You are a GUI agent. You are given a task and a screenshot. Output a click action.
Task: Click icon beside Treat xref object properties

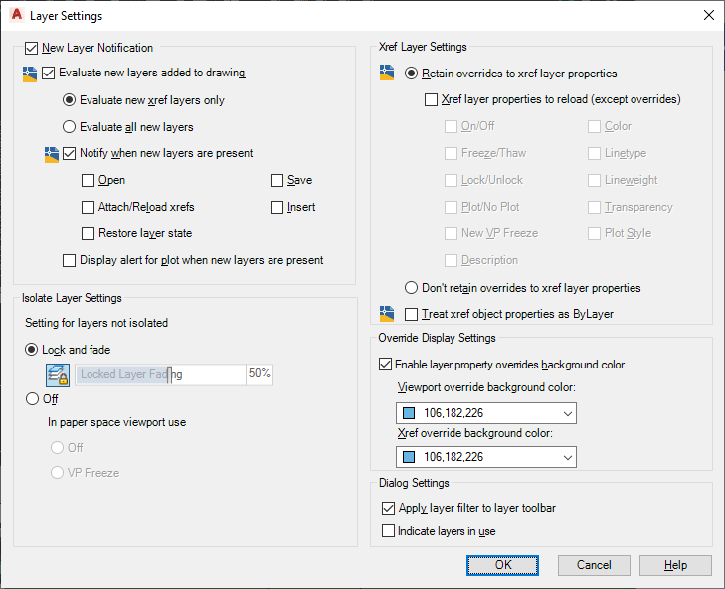(388, 315)
